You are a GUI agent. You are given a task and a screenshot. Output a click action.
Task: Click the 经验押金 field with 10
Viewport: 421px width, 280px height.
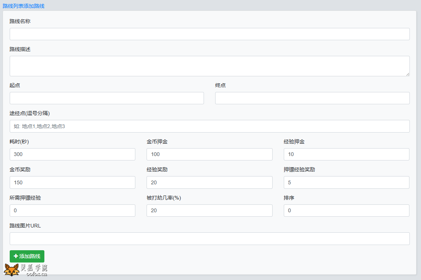click(x=346, y=154)
